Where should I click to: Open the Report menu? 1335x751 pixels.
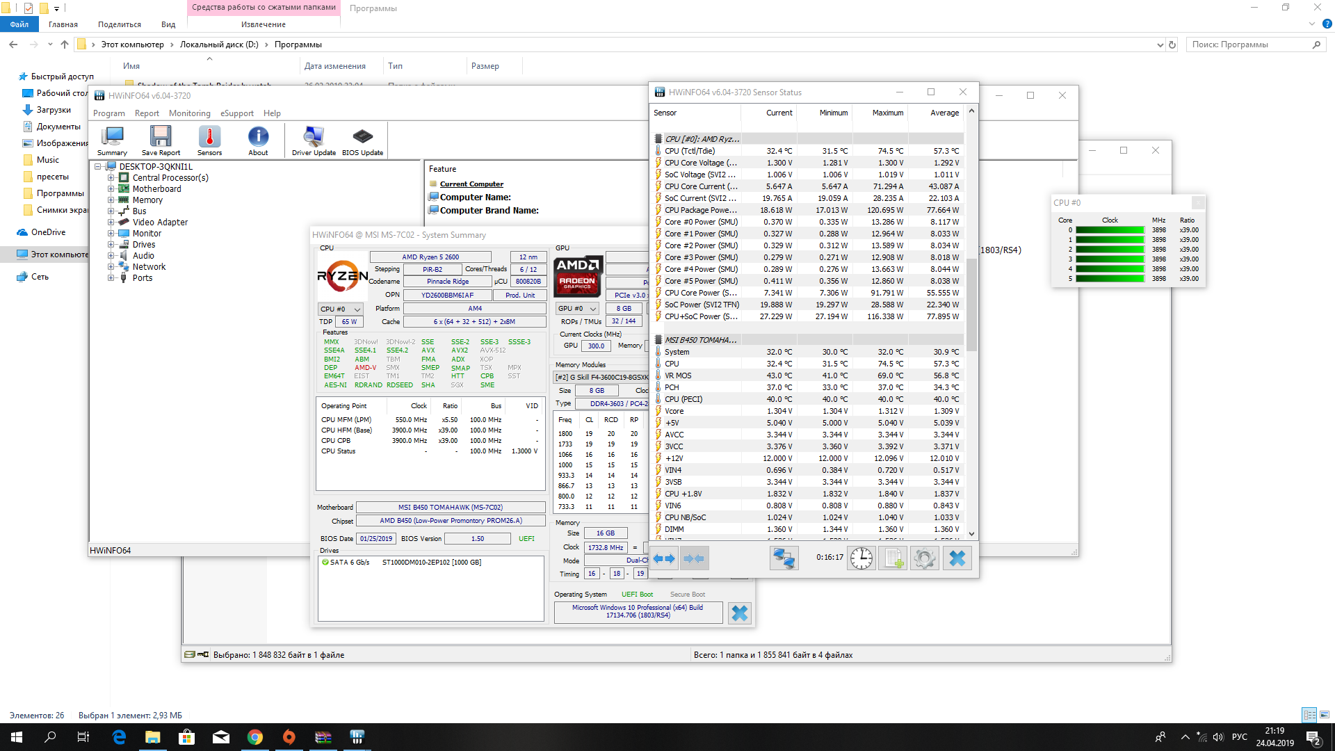(x=147, y=113)
